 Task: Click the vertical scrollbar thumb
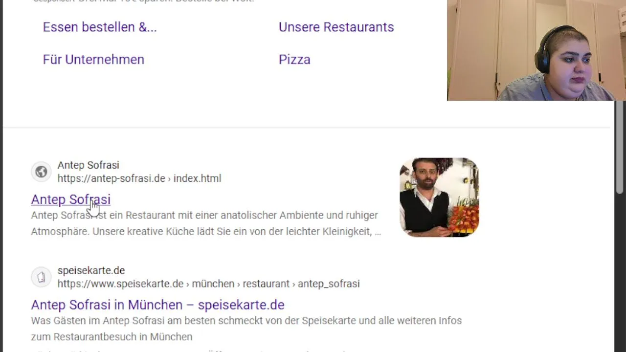(x=620, y=147)
